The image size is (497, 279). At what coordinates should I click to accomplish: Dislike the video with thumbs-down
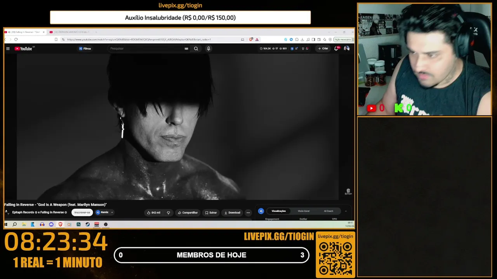[x=169, y=213]
